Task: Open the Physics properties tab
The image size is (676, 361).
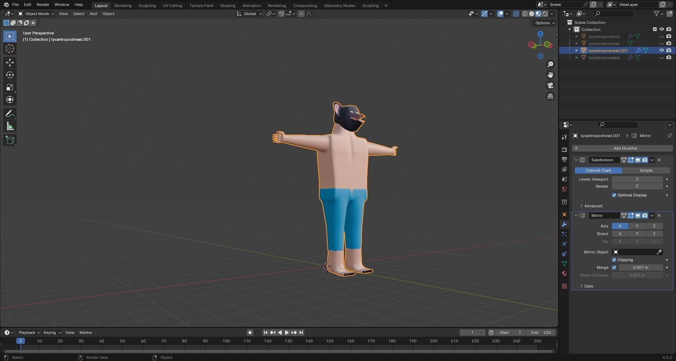Action: (564, 244)
